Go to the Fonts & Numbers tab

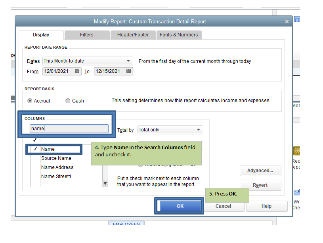[x=179, y=35]
